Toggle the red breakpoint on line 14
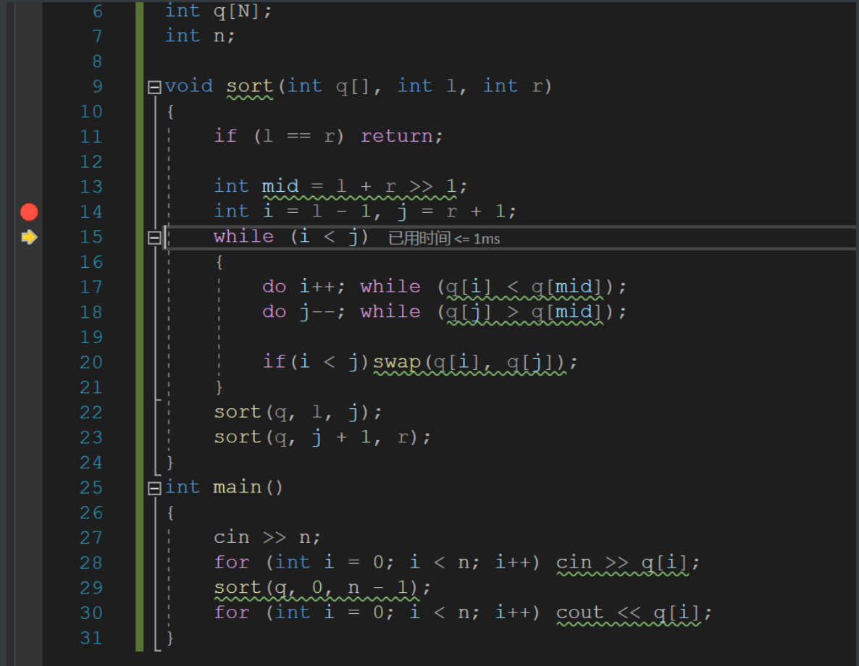859x666 pixels. pos(29,212)
